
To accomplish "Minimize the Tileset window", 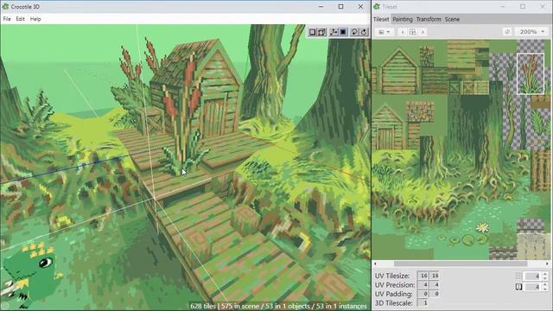I will pos(503,6).
